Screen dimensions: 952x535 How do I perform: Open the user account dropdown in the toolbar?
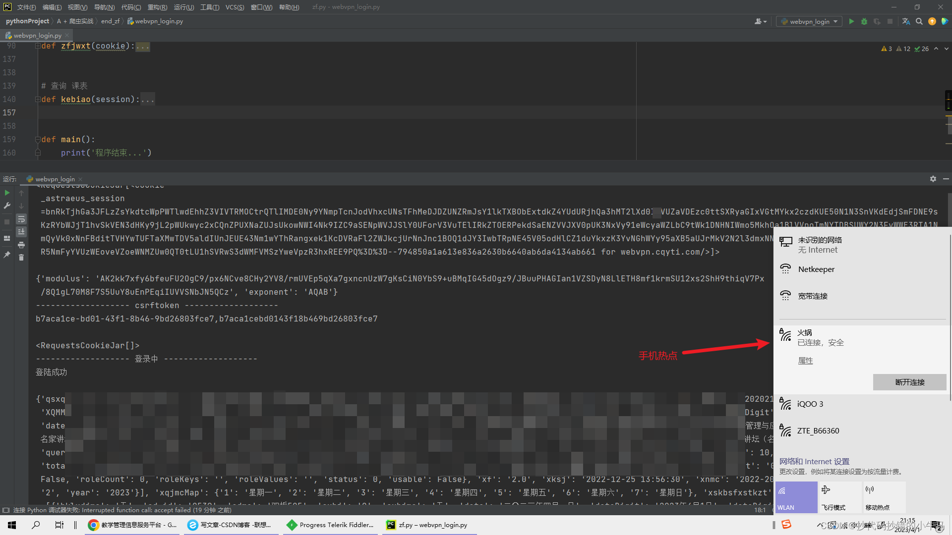[x=760, y=21]
